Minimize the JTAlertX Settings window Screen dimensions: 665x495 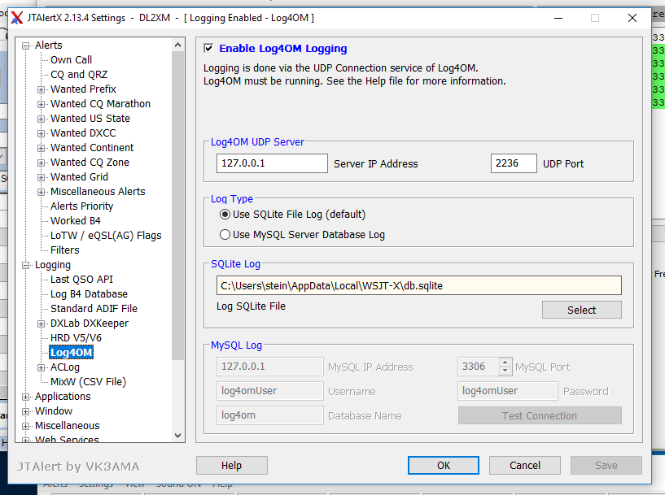[558, 18]
